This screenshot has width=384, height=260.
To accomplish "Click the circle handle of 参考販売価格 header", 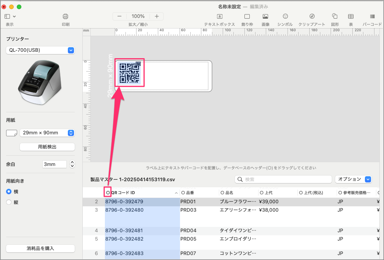I will 340,193.
